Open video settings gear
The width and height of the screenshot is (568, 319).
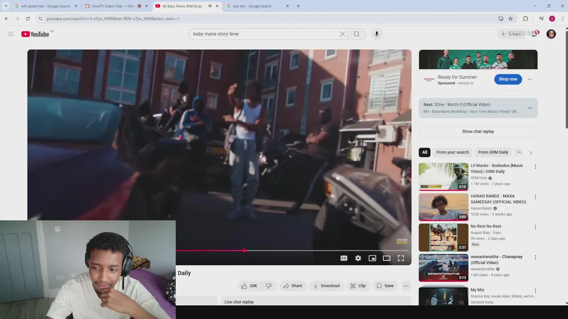pyautogui.click(x=358, y=258)
